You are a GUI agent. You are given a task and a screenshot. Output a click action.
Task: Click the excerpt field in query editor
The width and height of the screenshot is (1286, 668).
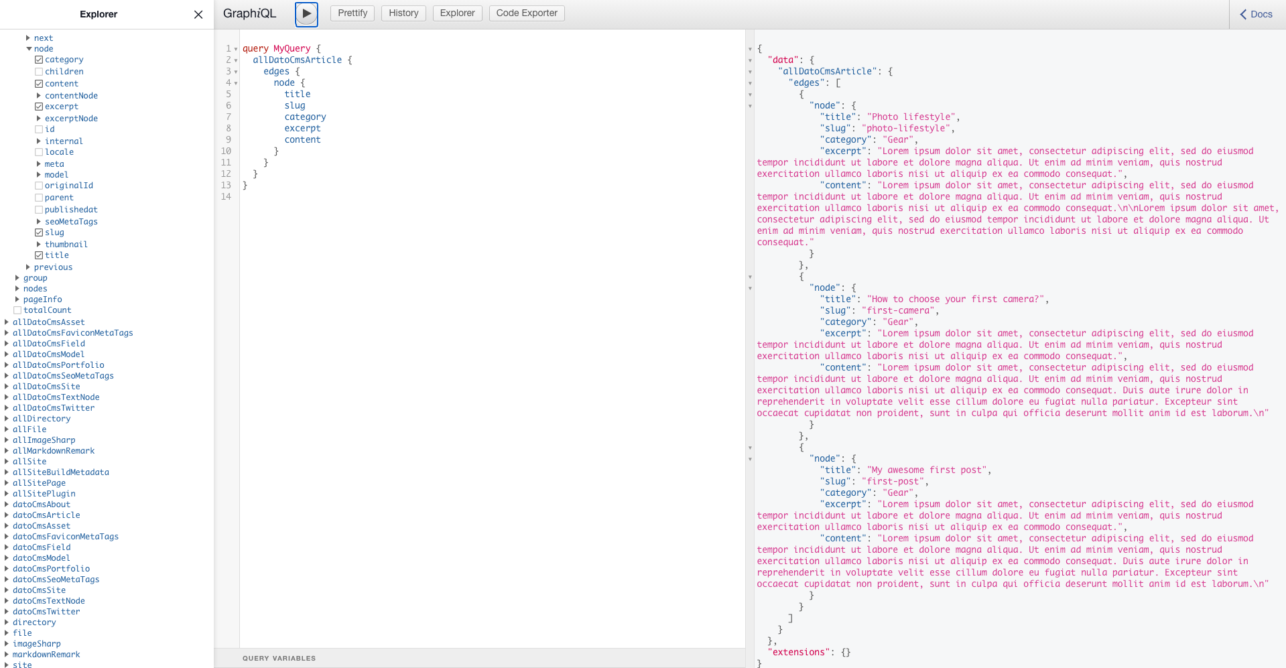pyautogui.click(x=302, y=129)
